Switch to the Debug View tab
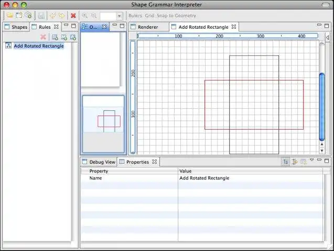Viewport: 334px width, 251px height. pyautogui.click(x=99, y=162)
